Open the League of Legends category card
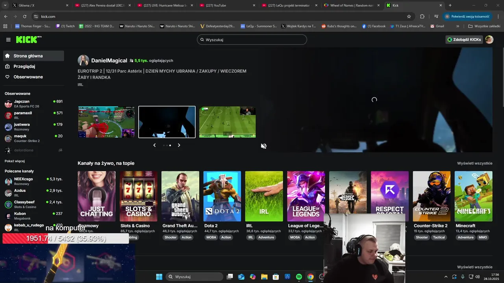This screenshot has width=504, height=283. [x=306, y=196]
